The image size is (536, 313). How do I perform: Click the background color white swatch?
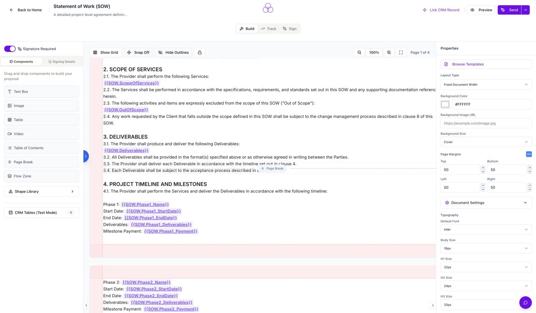click(445, 104)
